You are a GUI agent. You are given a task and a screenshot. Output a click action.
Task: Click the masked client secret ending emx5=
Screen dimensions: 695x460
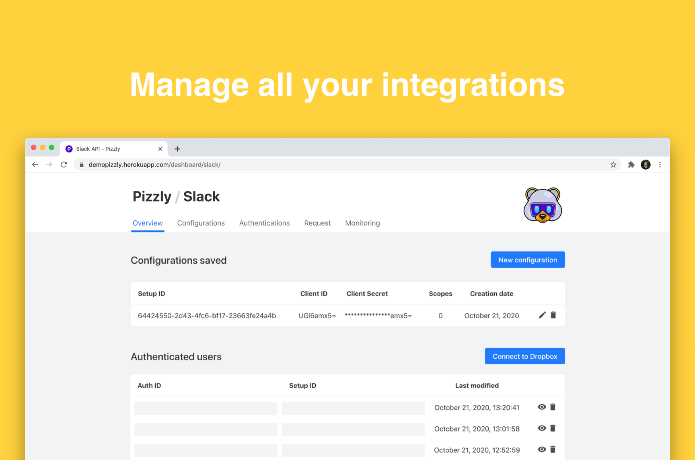click(378, 316)
